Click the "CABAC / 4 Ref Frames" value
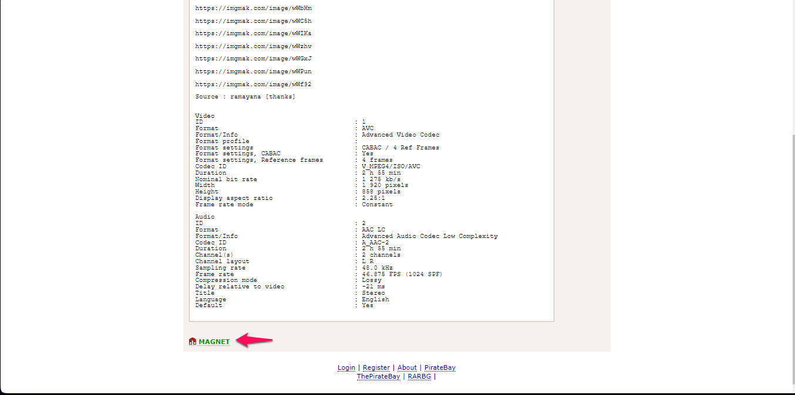This screenshot has width=795, height=395. (x=400, y=148)
